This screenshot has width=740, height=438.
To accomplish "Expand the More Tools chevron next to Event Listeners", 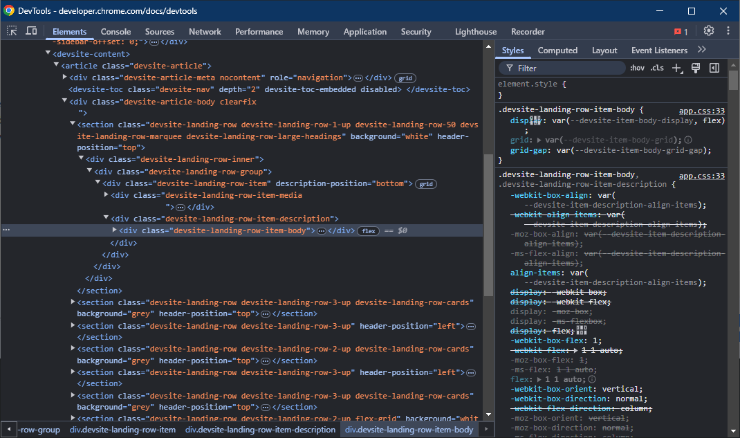I will coord(701,50).
